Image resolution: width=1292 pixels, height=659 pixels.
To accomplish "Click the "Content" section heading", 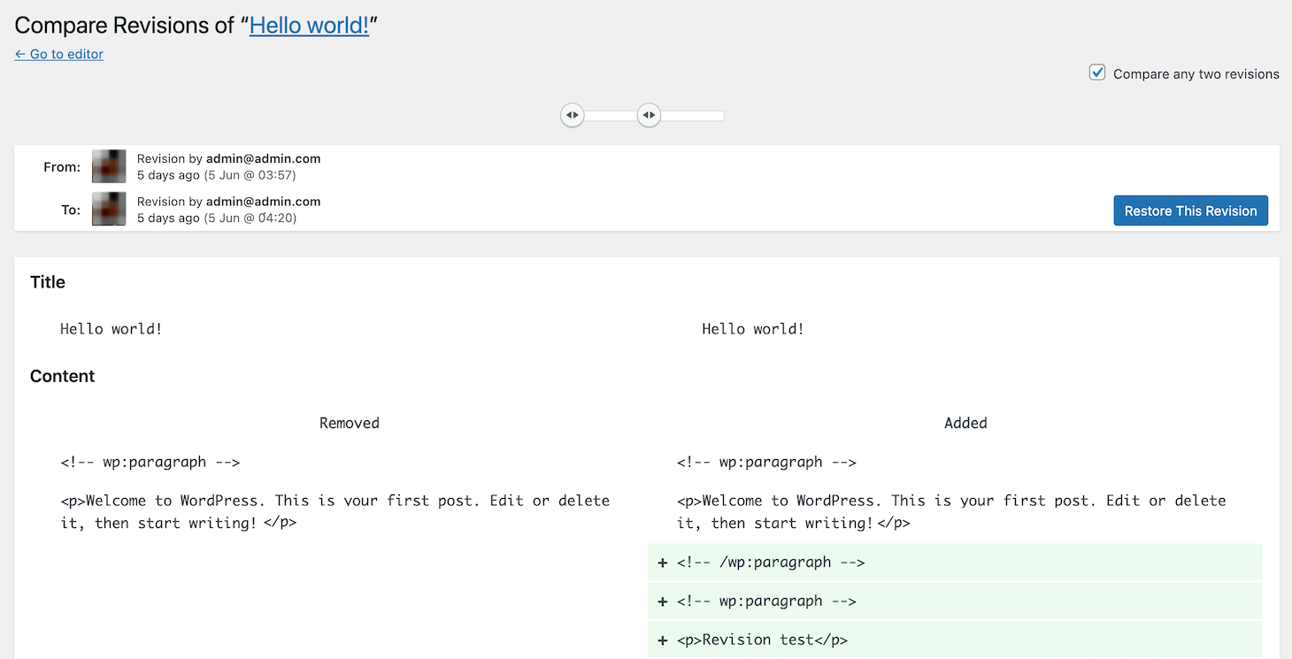I will pyautogui.click(x=62, y=376).
